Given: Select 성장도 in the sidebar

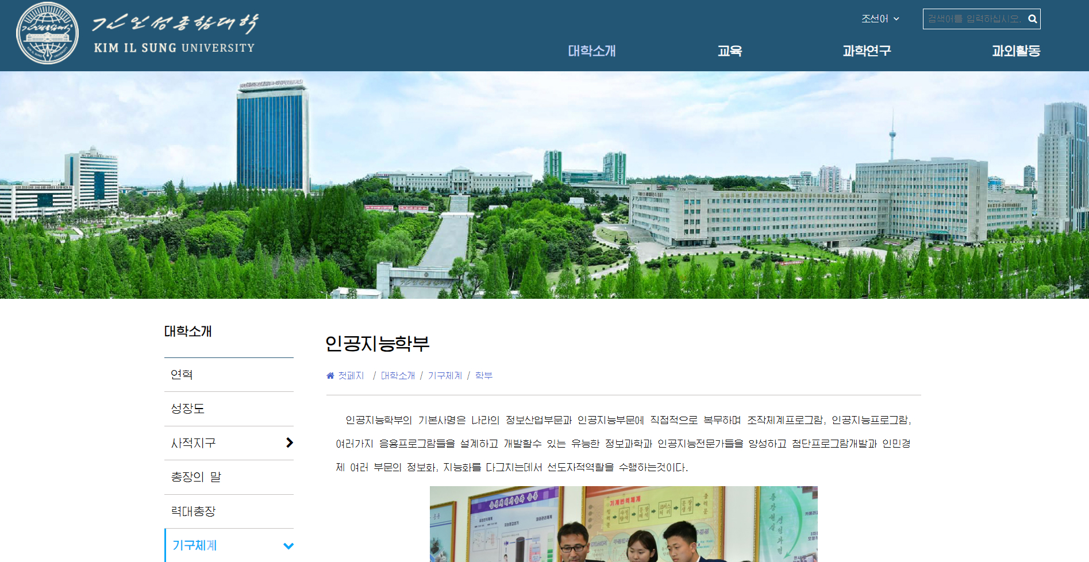Looking at the screenshot, I should [187, 409].
